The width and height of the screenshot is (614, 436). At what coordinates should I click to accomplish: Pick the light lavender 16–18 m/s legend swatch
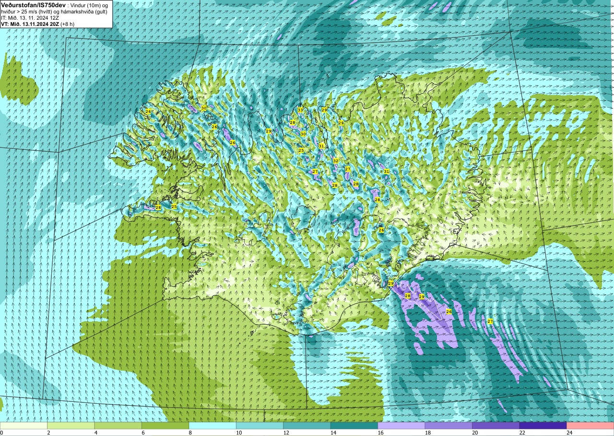[x=401, y=425]
